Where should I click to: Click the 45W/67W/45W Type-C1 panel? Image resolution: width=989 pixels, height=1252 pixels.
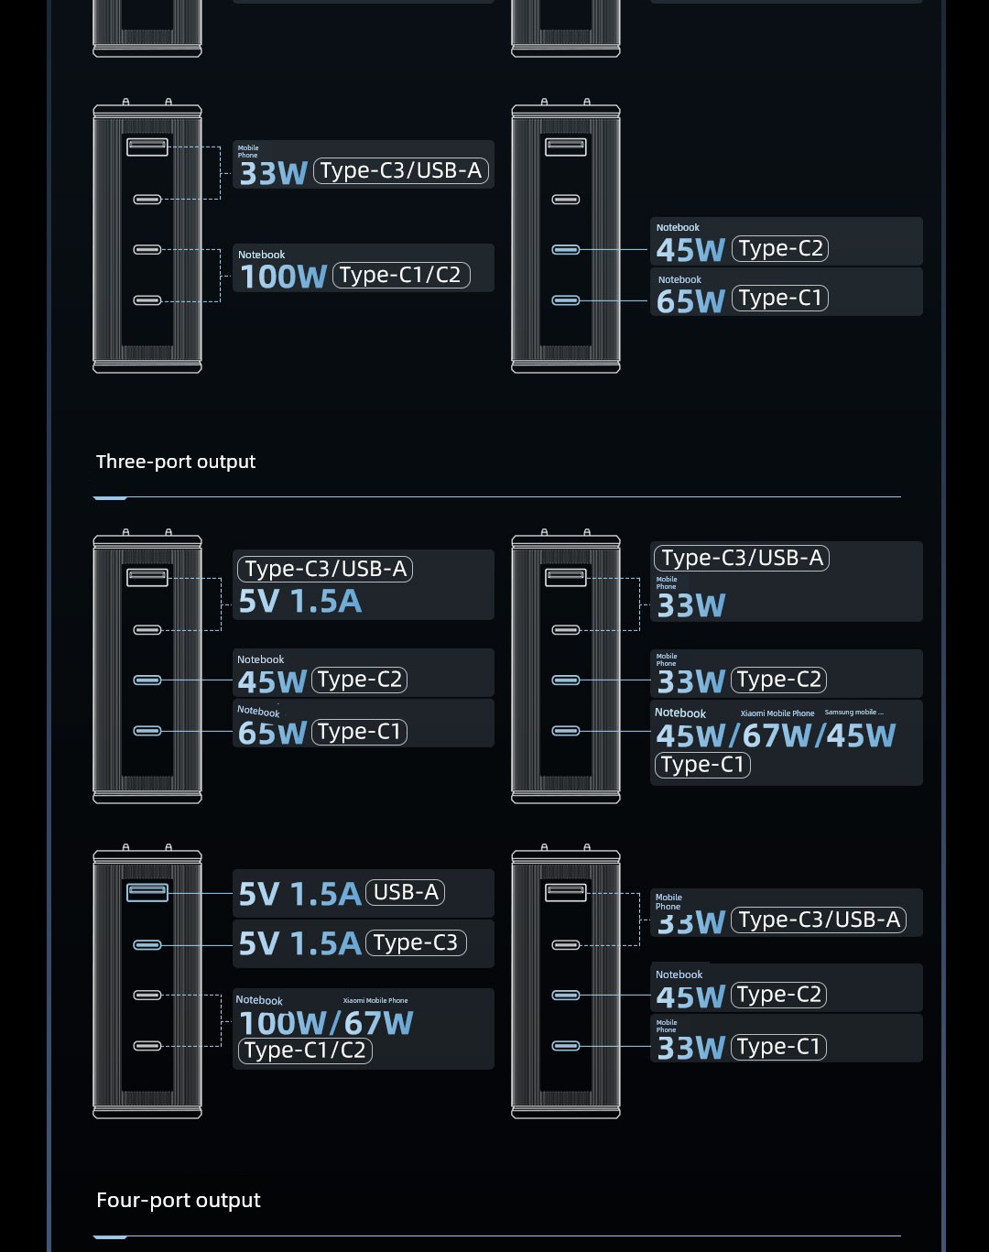[x=787, y=743]
